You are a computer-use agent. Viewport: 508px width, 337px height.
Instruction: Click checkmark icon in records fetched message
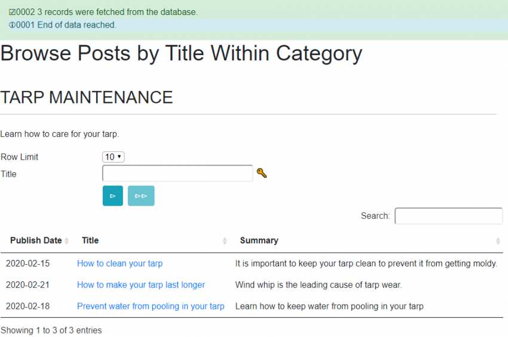click(x=12, y=12)
